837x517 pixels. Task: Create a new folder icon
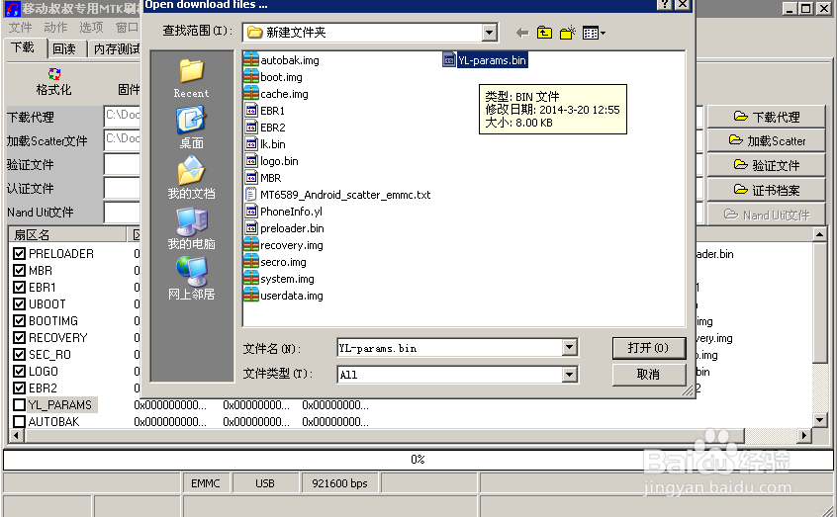(568, 33)
